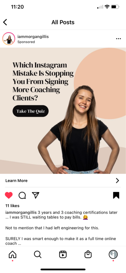Open profile tab avatar in bottom bar

(113, 255)
